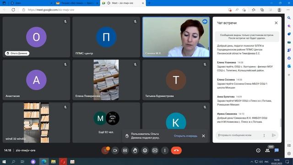This screenshot has height=165, width=293.
Task: Open Edge sidebar settings gear
Action: point(289,154)
